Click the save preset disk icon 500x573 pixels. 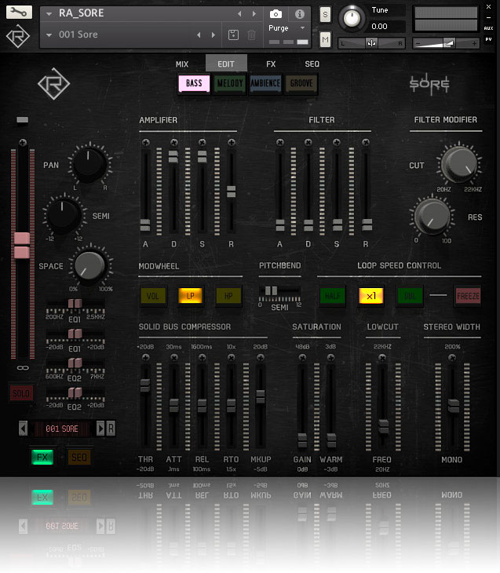click(x=233, y=35)
